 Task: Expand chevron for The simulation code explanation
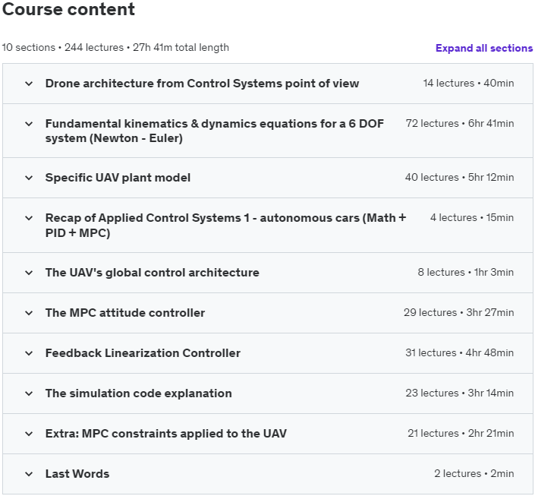click(29, 393)
